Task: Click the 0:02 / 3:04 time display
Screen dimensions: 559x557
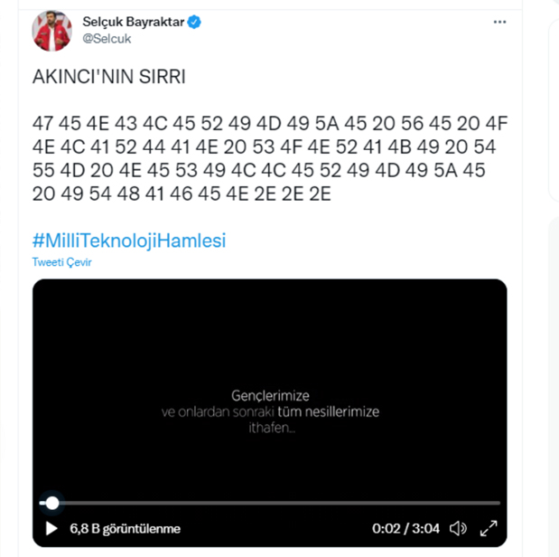Action: [405, 529]
